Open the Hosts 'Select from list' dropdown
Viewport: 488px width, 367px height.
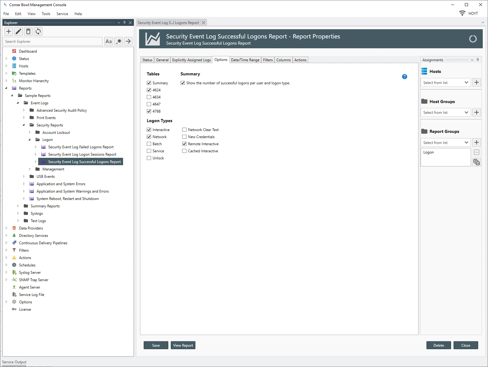coord(446,83)
